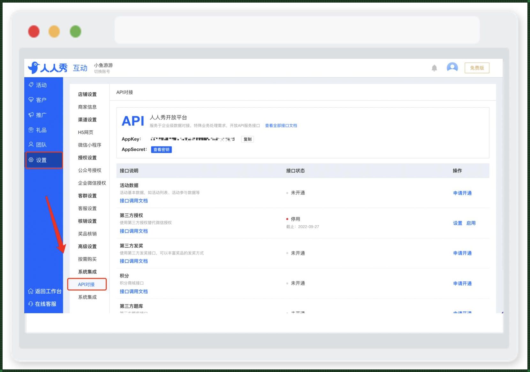Click the 人人秀 bird logo
Image resolution: width=530 pixels, height=372 pixels.
point(48,68)
